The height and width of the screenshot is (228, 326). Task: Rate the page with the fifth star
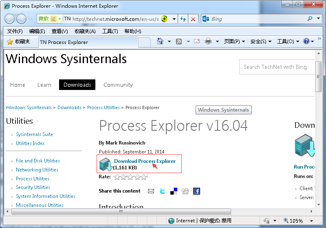tap(143, 177)
